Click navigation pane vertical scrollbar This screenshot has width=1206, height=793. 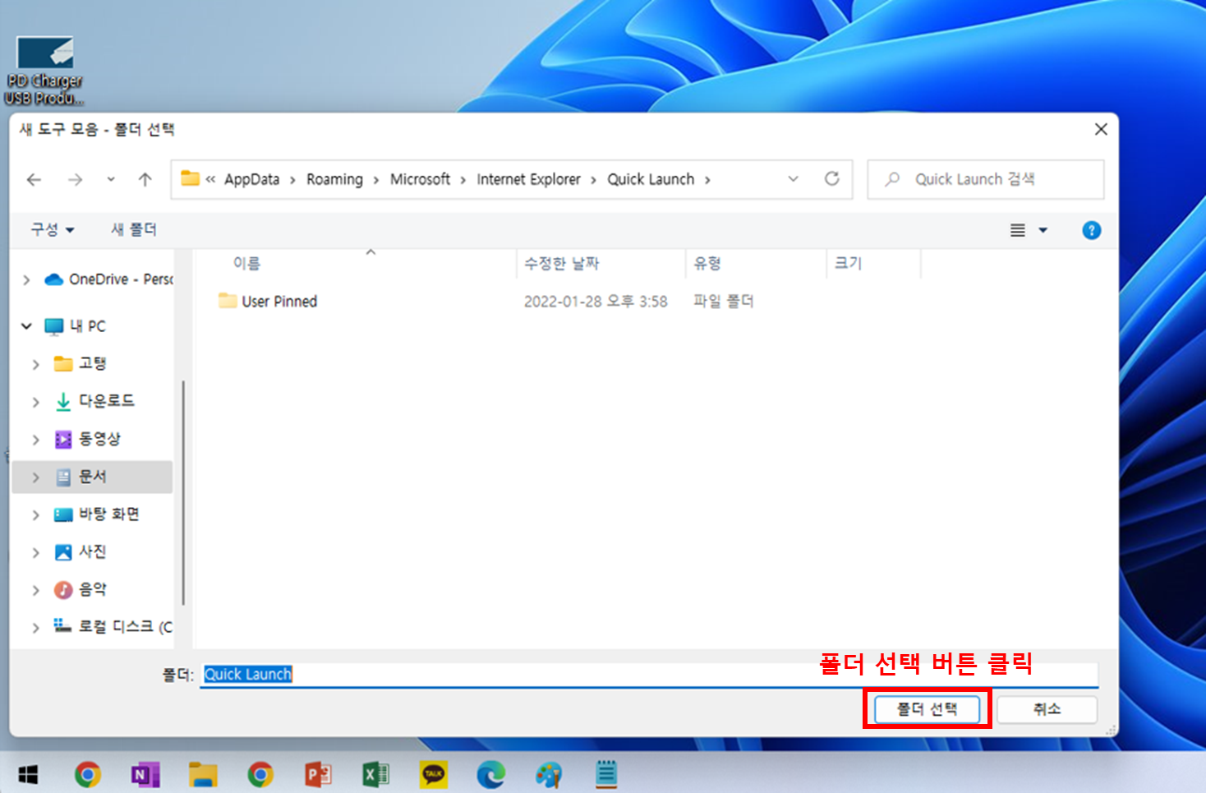(x=183, y=493)
